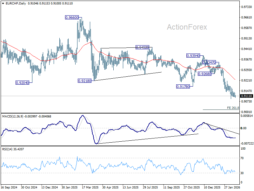Click the 0.90010 price axis value
The width and height of the screenshot is (254, 191).
point(247,112)
